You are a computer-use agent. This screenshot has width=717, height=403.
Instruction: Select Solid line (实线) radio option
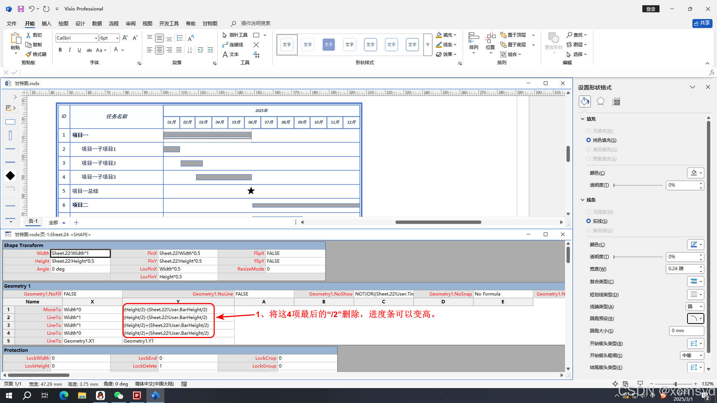click(x=589, y=221)
